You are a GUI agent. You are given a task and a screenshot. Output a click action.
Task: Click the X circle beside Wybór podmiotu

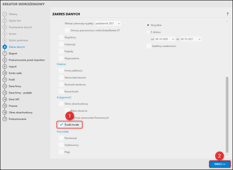click(5, 40)
